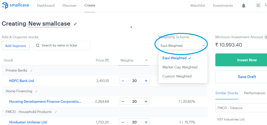Click HDFC Bank price 2,410.15
267x125 pixels.
click(102, 81)
